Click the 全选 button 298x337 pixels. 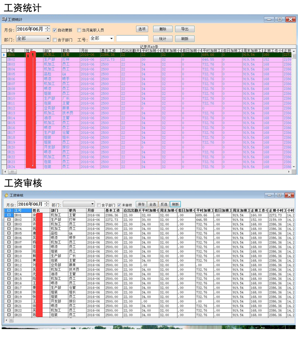153,204
